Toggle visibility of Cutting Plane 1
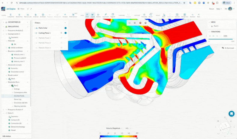Image resolution: width=237 pixels, height=139 pixels. click(x=65, y=33)
